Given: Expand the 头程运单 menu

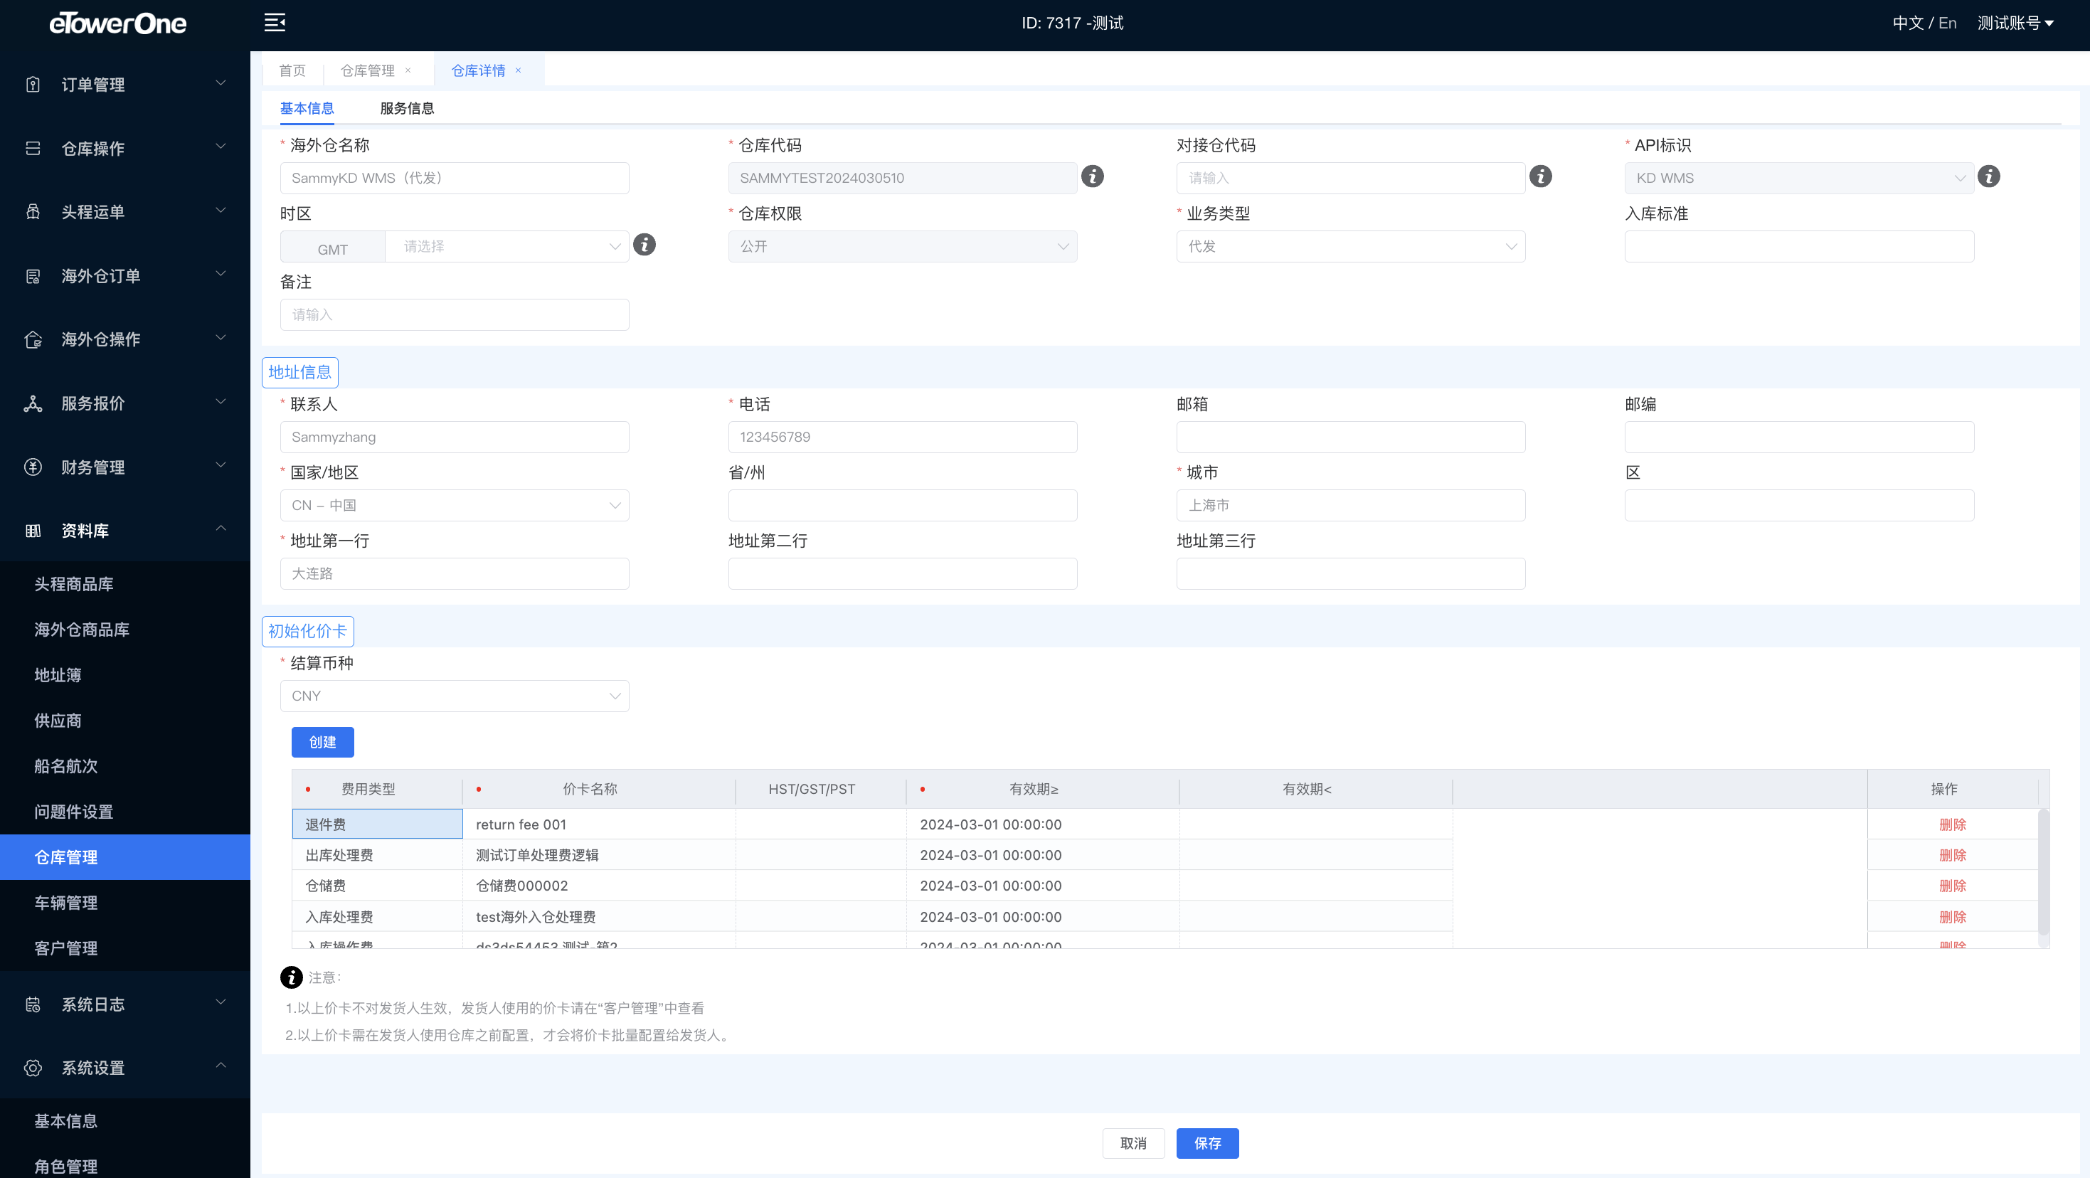Looking at the screenshot, I should (x=221, y=211).
